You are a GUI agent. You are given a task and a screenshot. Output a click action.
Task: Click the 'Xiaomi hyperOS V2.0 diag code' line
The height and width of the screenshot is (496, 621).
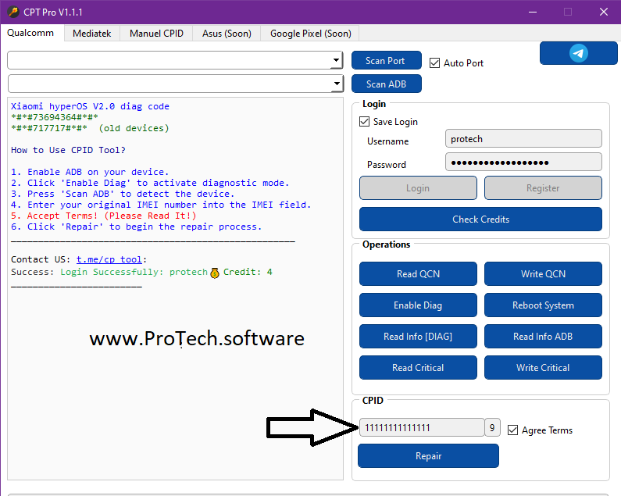90,106
